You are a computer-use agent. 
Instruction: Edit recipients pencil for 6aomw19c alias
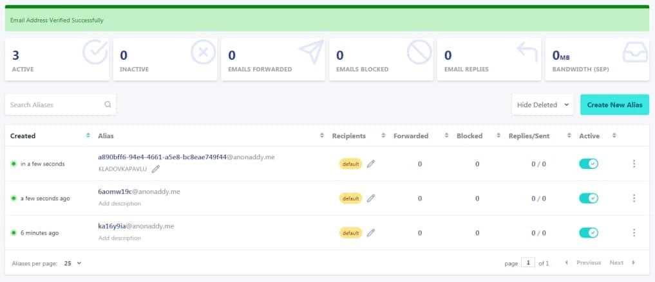(370, 198)
